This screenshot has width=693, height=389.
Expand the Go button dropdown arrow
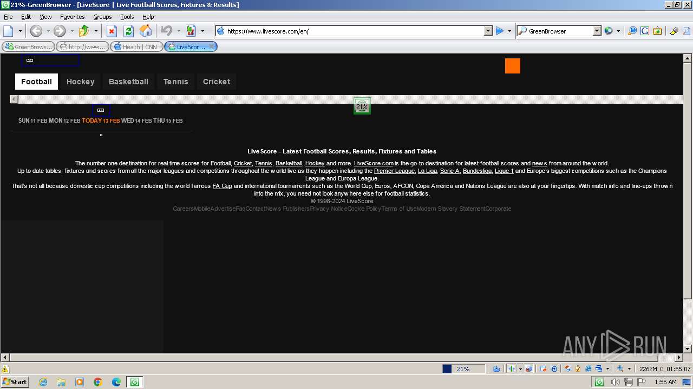coord(509,31)
